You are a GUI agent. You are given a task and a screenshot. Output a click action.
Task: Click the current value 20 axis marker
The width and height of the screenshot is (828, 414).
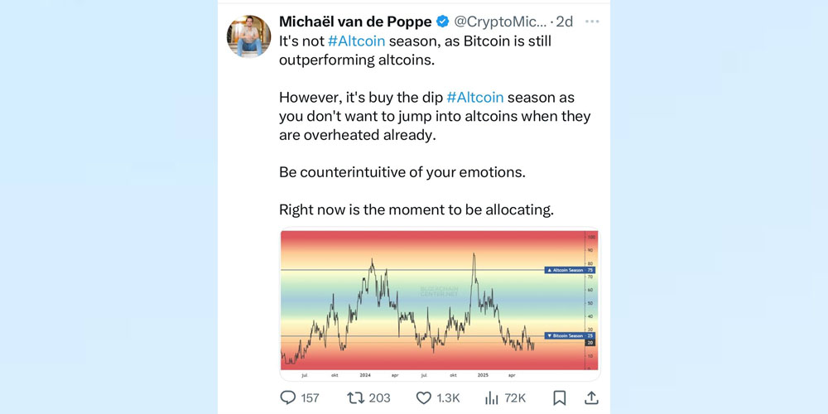591,342
